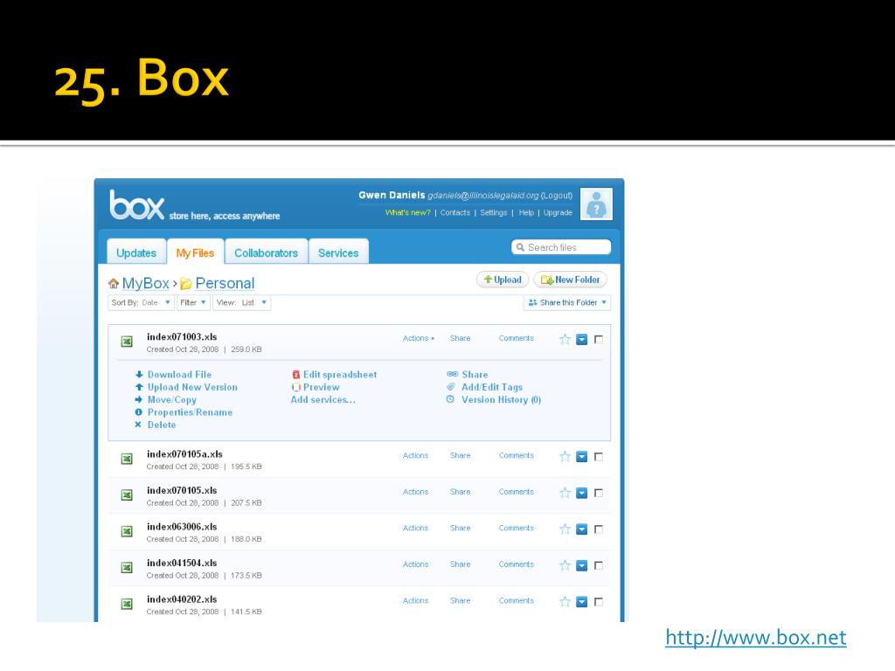Image resolution: width=895 pixels, height=671 pixels.
Task: Tick the checkbox for index071003.xls
Action: click(598, 340)
